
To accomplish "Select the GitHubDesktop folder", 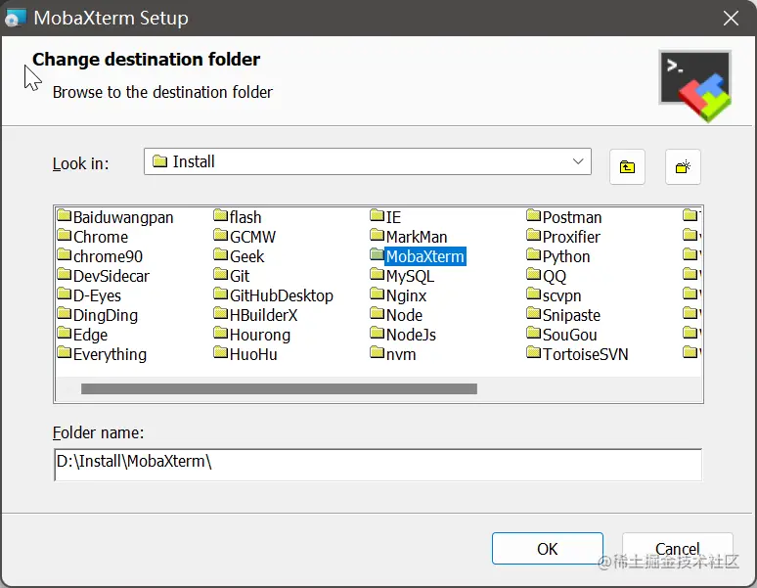I will (x=274, y=295).
